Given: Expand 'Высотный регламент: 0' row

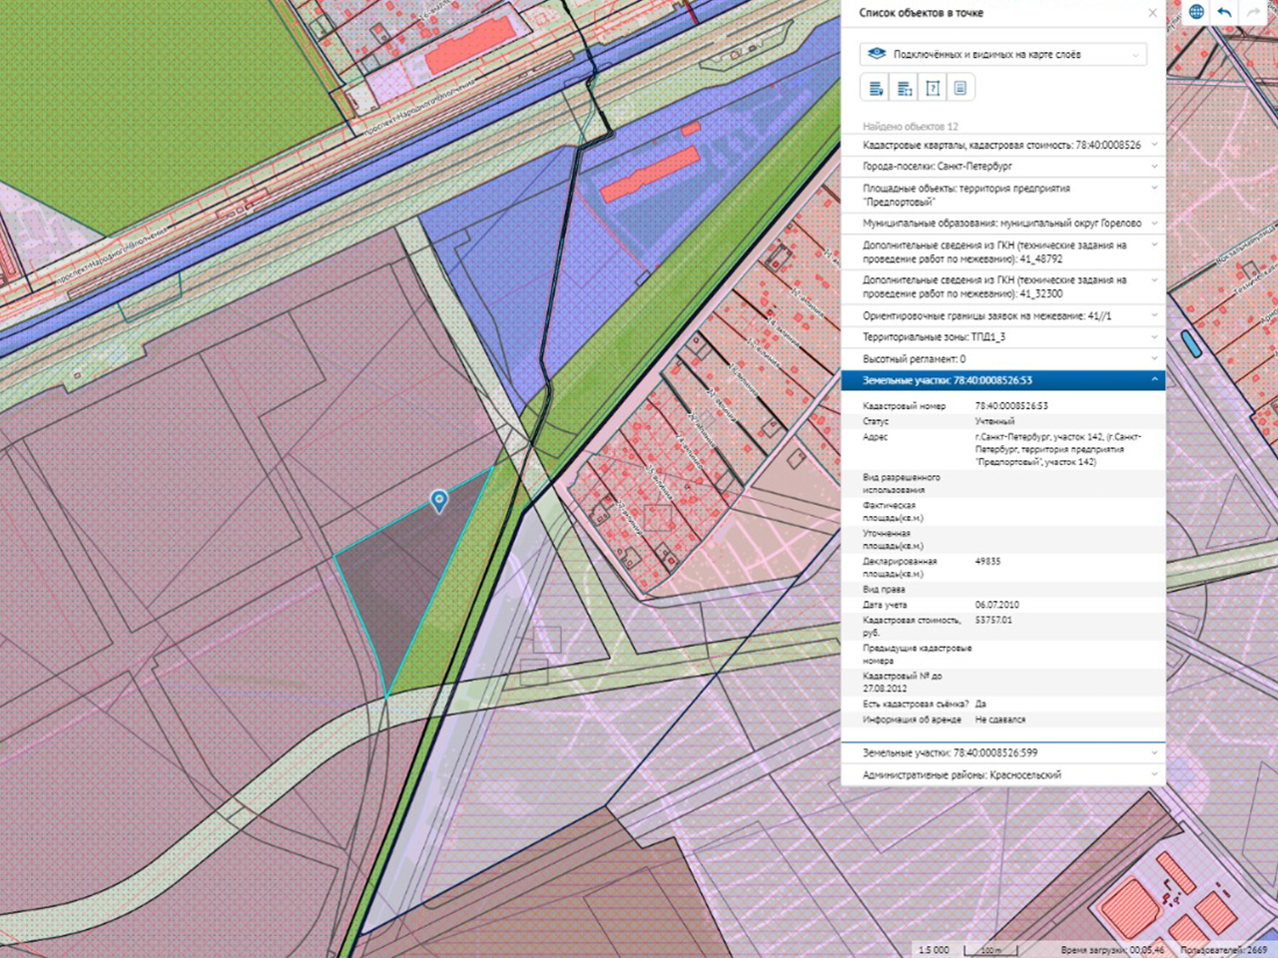Looking at the screenshot, I should tap(1002, 359).
